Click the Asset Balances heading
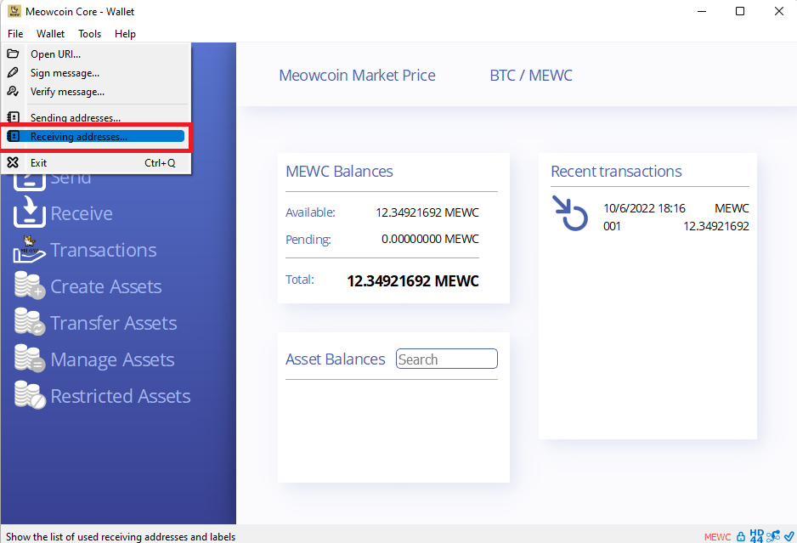The image size is (797, 543). (336, 359)
